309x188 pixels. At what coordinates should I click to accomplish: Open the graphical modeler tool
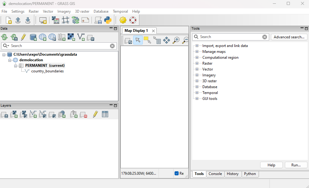(75, 20)
